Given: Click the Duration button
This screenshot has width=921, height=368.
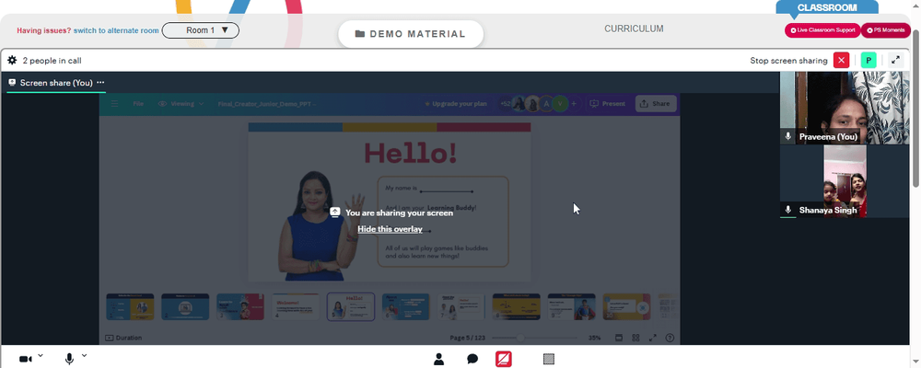Looking at the screenshot, I should [x=123, y=338].
